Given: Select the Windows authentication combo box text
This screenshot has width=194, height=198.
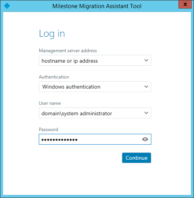Looking at the screenshot, I should [x=71, y=87].
